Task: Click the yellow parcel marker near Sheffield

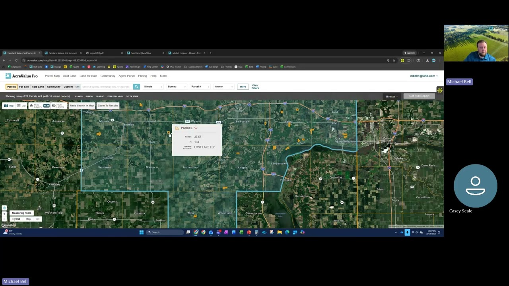Action: coord(99,134)
